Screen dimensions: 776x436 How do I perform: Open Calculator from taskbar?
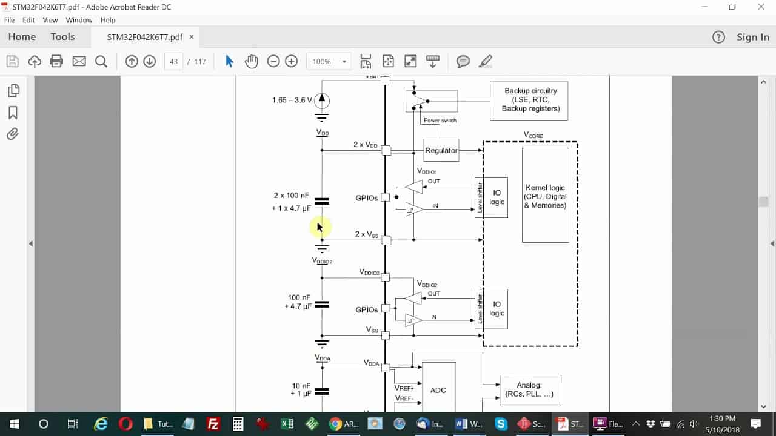pos(238,424)
